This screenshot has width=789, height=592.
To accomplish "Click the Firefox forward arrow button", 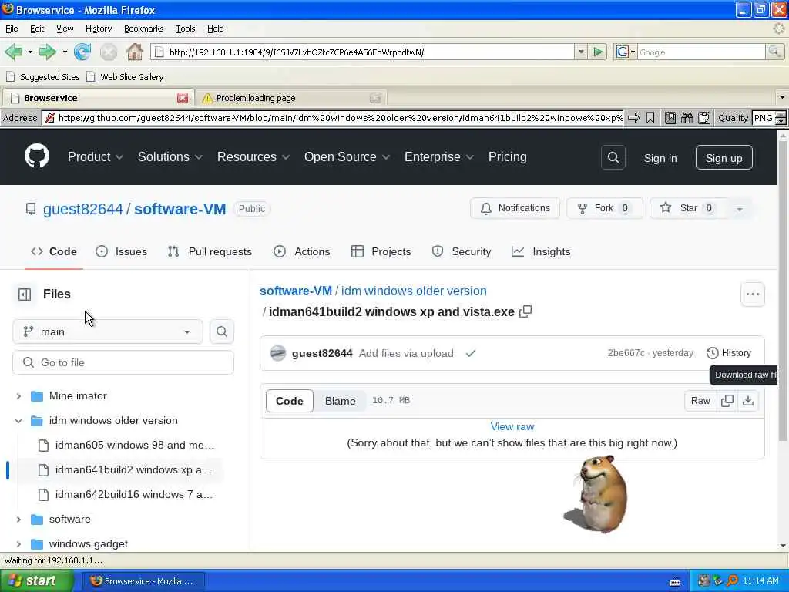I will [47, 52].
